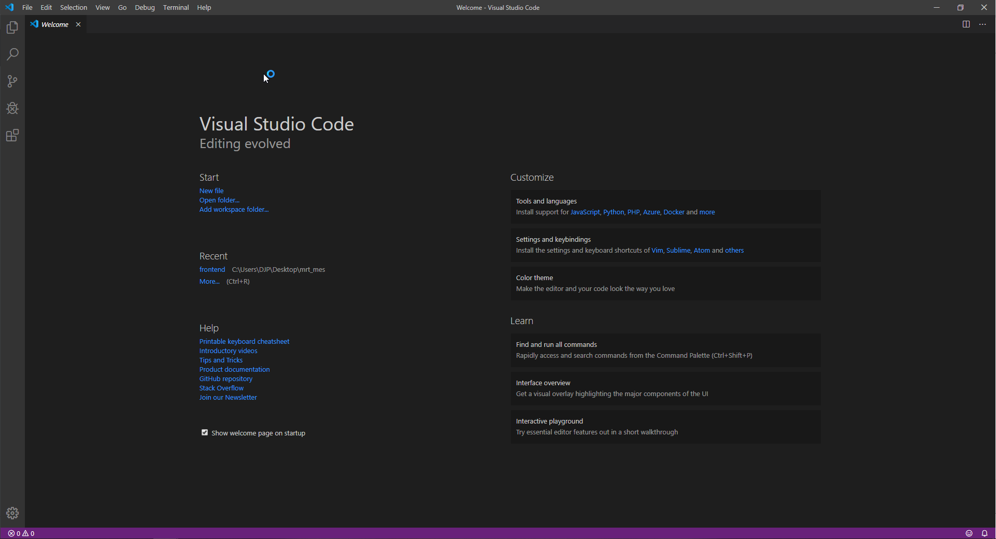Screen dimensions: 996x539
Task: Open Tips and Tricks link
Action: coord(221,360)
